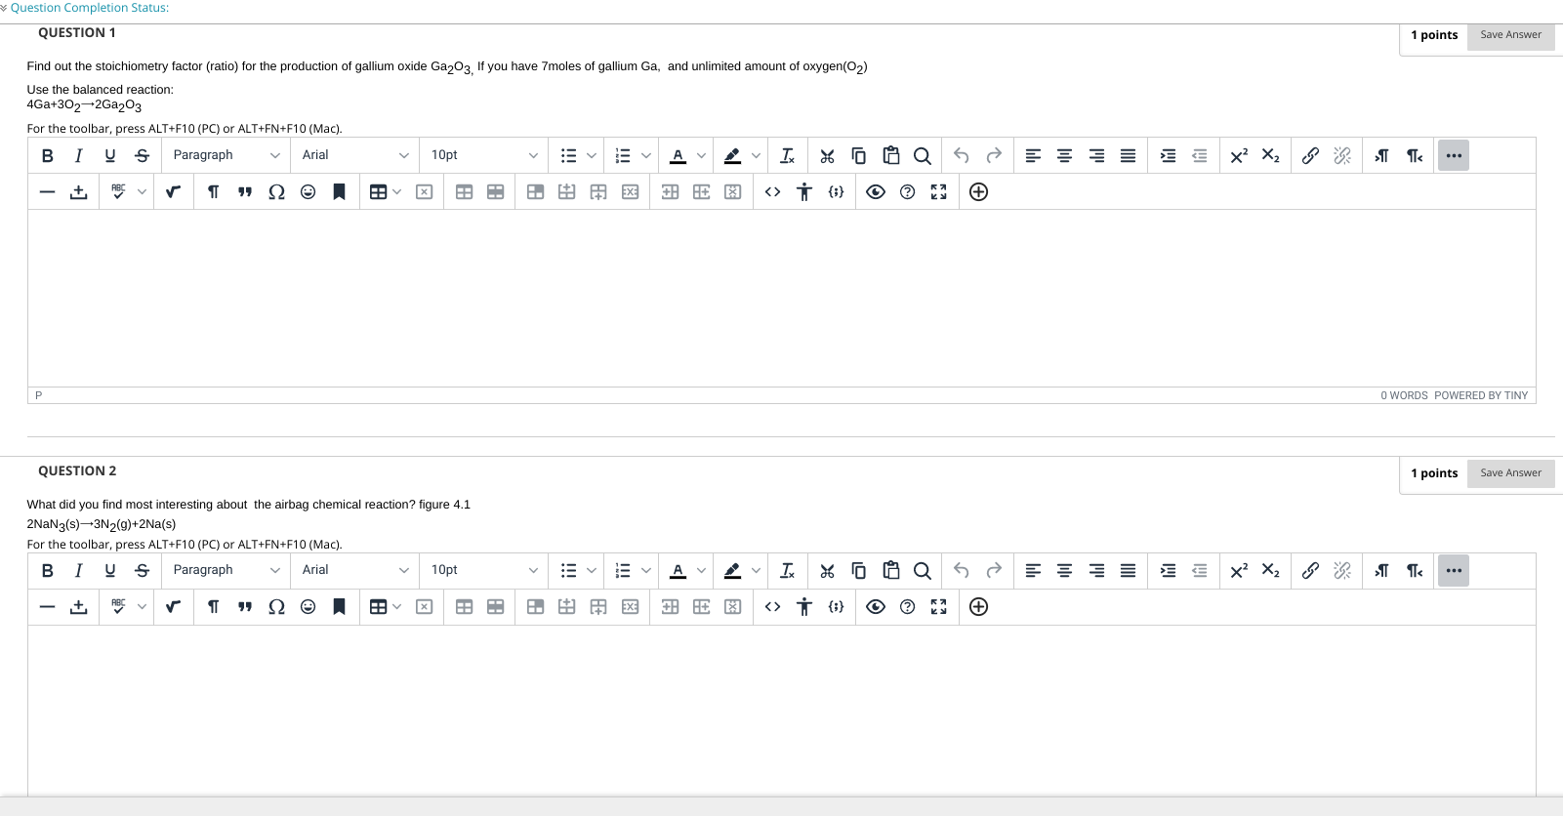Viewport: 1563px width, 816px height.
Task: Toggle Italic in Question 2 toolbar
Action: [x=78, y=570]
